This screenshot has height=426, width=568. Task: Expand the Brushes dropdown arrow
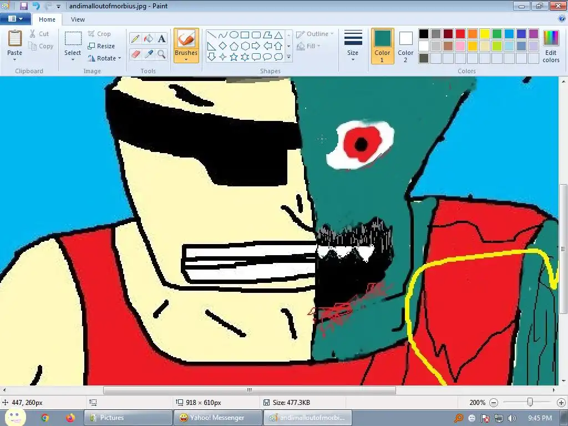click(186, 60)
